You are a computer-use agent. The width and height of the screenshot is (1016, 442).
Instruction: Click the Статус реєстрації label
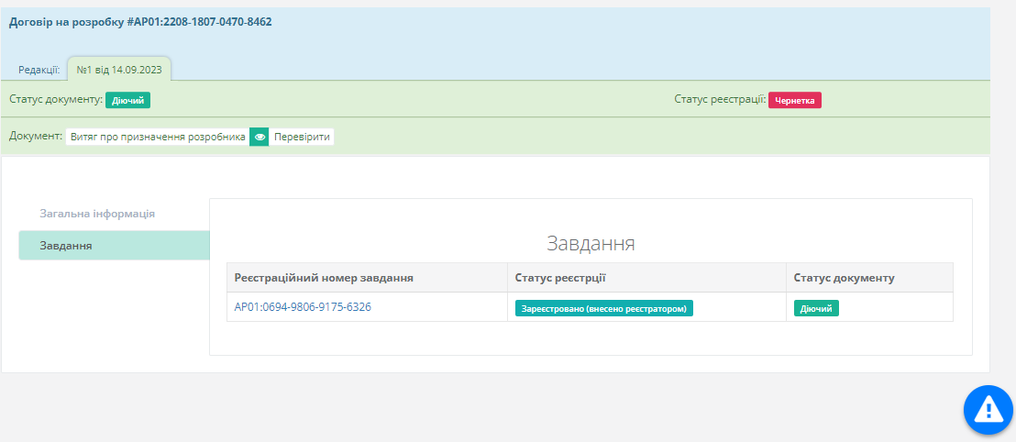pos(720,100)
